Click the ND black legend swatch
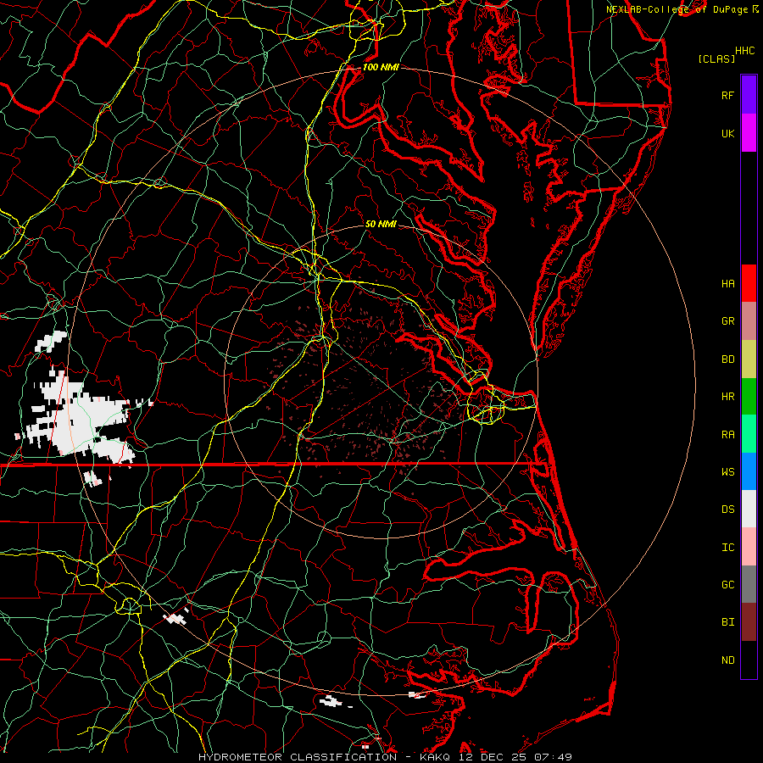 point(749,660)
